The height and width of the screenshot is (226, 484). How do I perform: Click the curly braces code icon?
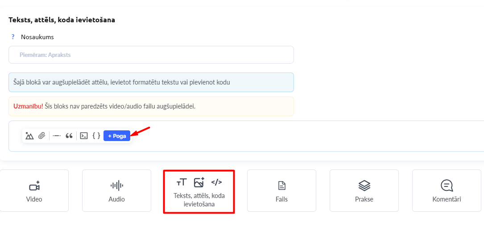(x=96, y=136)
